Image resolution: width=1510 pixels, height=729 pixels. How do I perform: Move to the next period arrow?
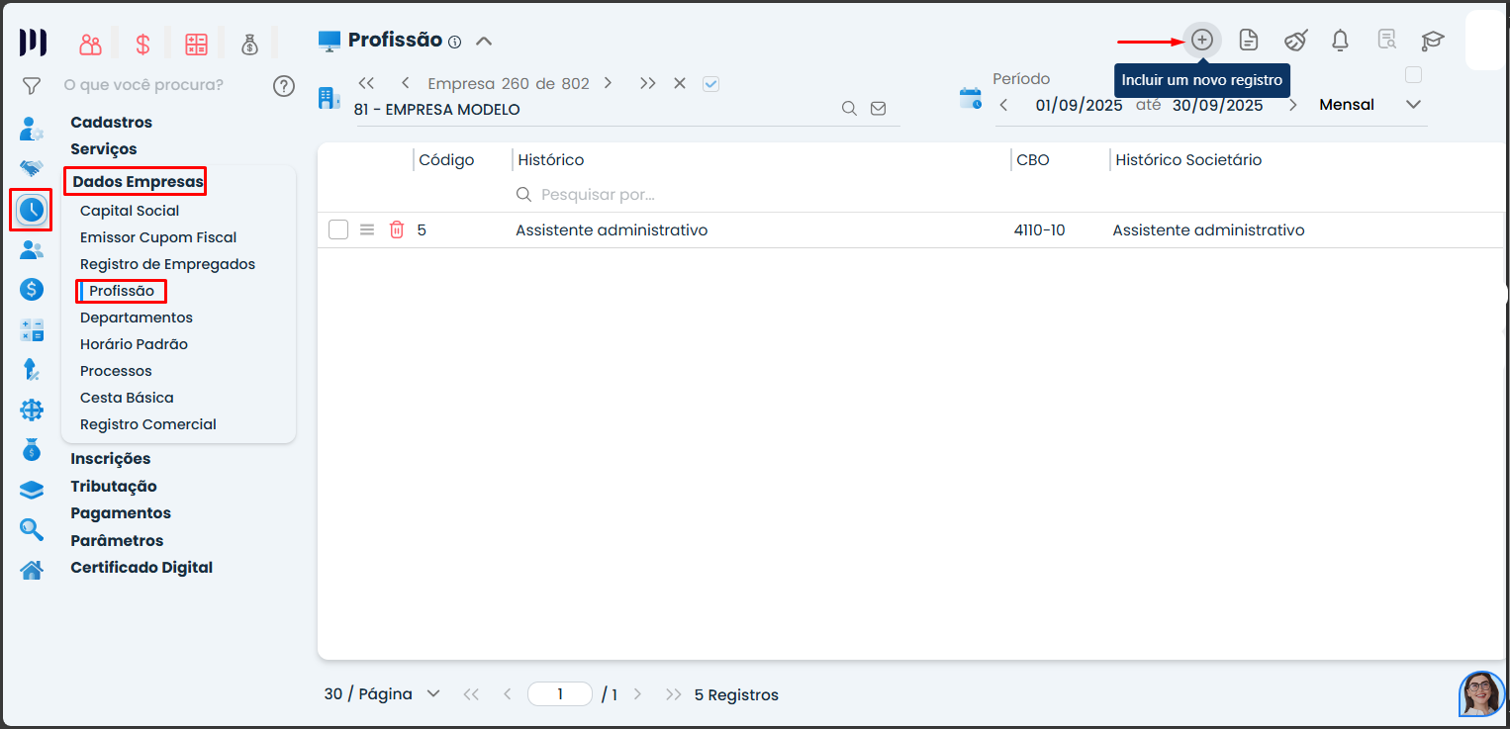[1292, 105]
